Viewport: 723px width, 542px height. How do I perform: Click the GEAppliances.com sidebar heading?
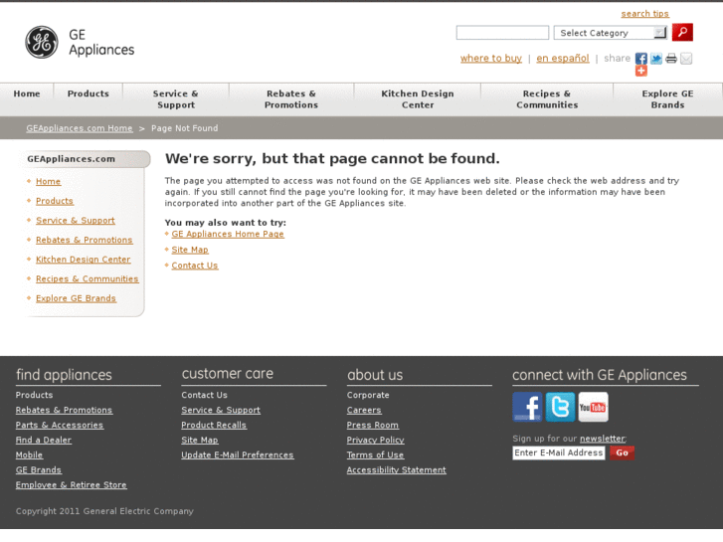tap(71, 159)
